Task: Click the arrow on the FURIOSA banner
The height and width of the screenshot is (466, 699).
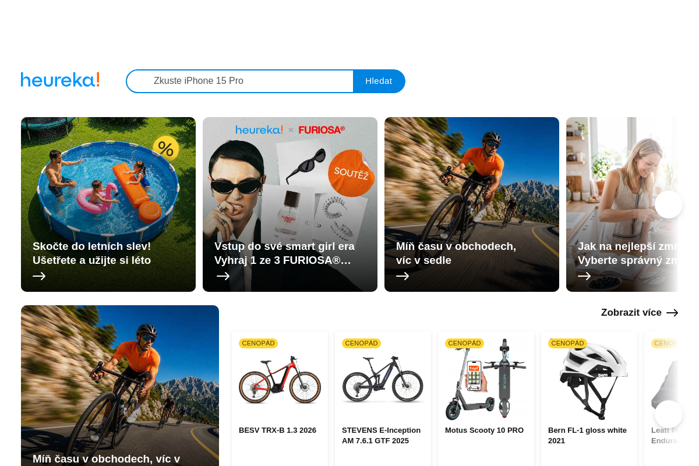Action: [223, 276]
